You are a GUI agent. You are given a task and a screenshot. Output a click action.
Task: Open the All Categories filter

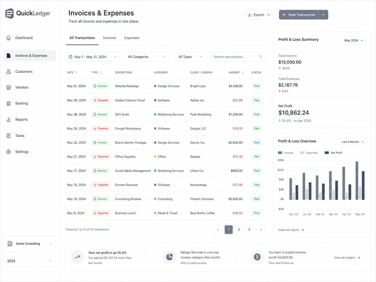(147, 57)
